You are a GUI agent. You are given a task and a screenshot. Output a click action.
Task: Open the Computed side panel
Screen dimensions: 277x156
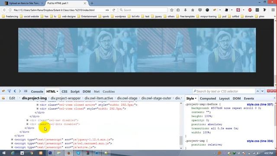click(x=208, y=98)
